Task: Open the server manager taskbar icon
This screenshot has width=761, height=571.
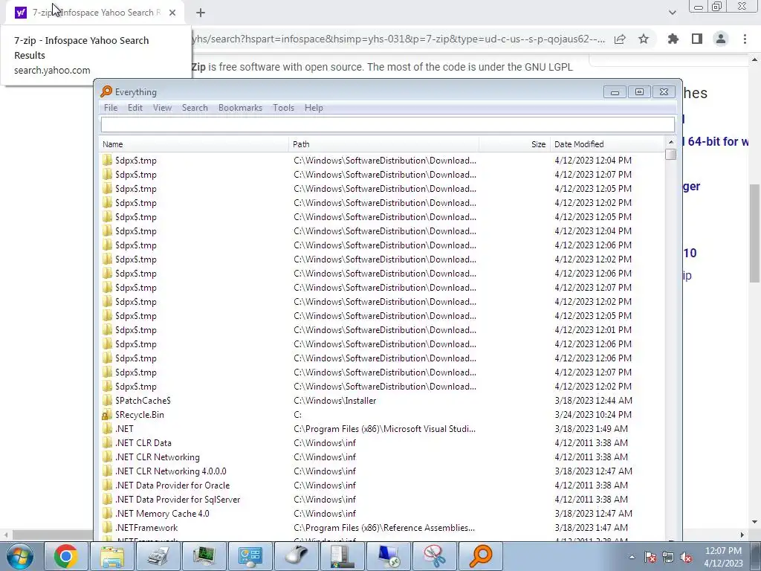Action: (x=342, y=556)
